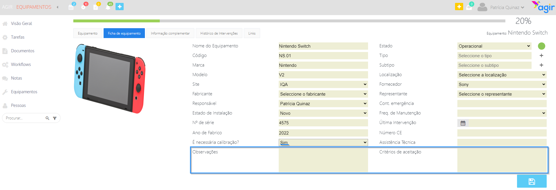Click the Última Intervenção date field
Screen dimensions: 556x190
[x=507, y=123]
